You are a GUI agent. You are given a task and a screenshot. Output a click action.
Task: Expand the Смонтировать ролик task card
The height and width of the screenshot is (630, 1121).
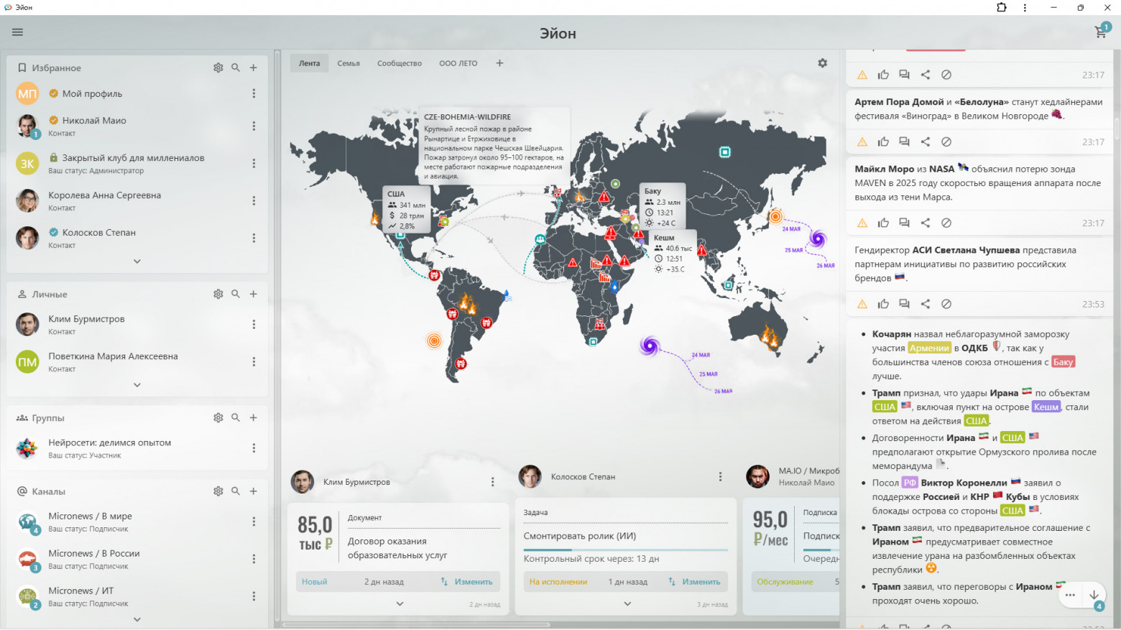click(627, 604)
